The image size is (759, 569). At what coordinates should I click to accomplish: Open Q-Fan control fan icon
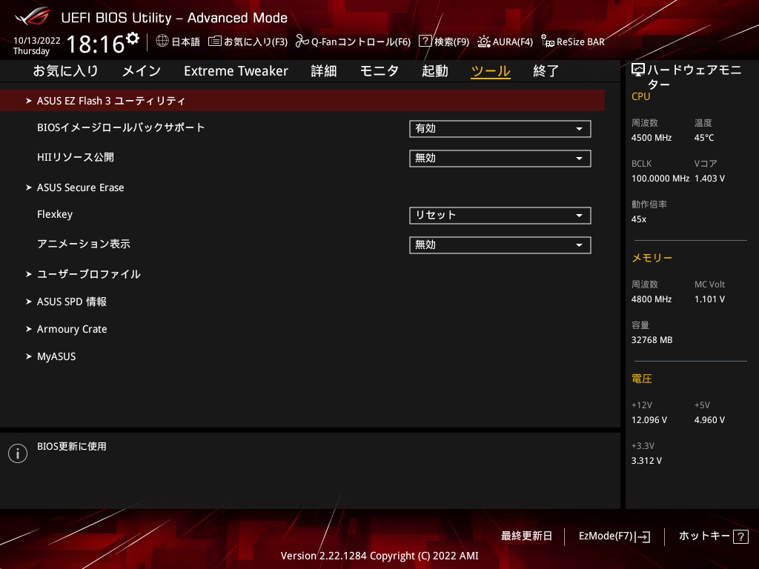[x=302, y=41]
